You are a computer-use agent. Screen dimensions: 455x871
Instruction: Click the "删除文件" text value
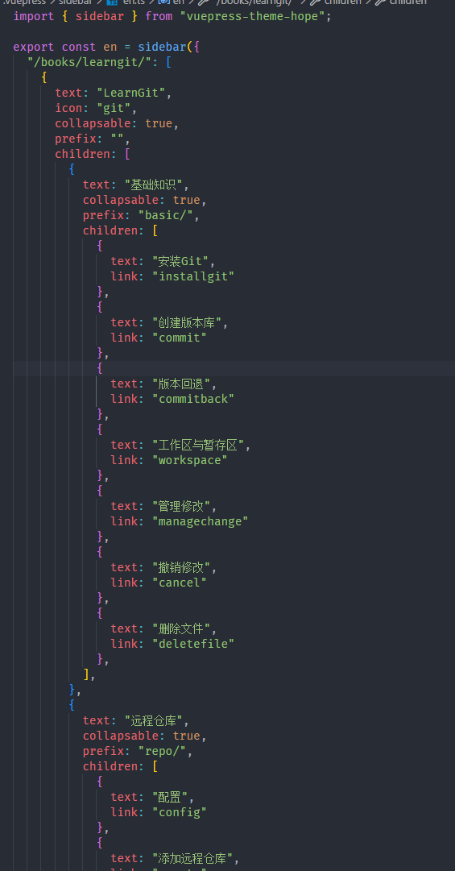[181, 628]
